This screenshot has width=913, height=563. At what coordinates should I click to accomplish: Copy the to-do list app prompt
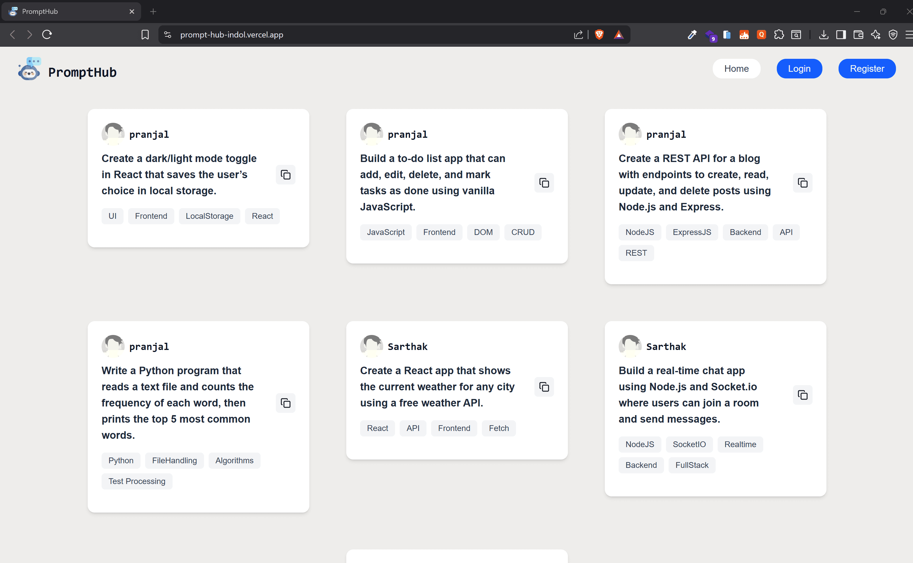point(544,183)
